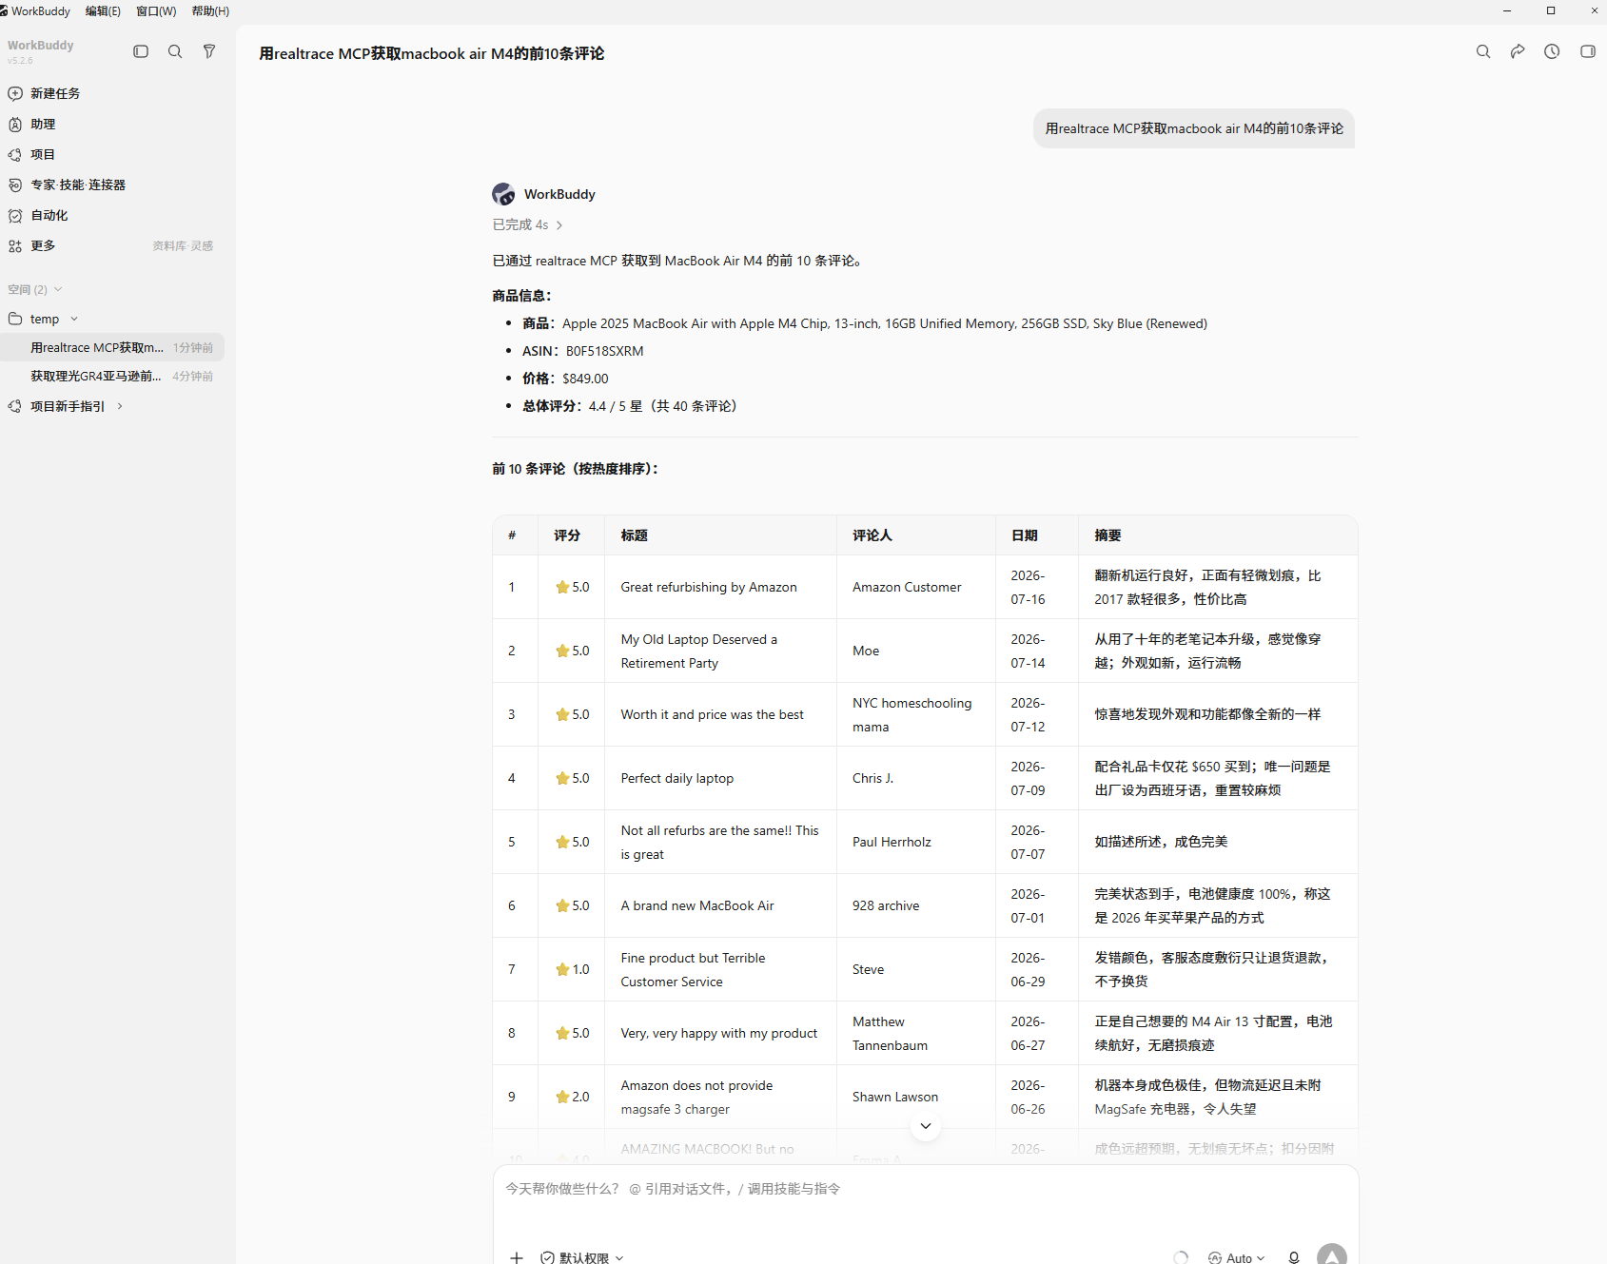
Task: Select the temp folder icon
Action: tap(15, 319)
